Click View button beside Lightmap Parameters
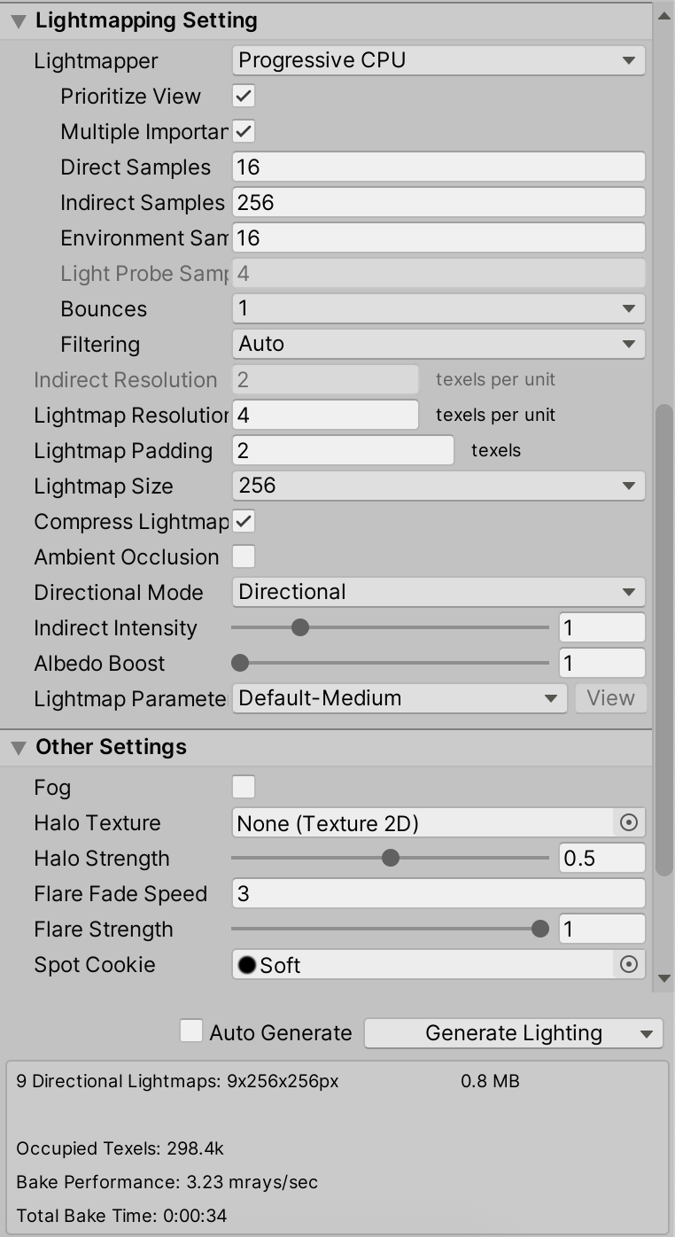 tap(610, 698)
